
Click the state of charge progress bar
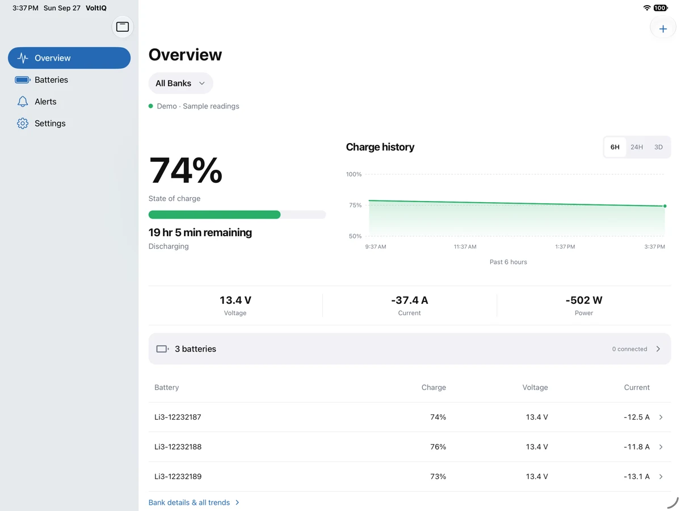(237, 215)
